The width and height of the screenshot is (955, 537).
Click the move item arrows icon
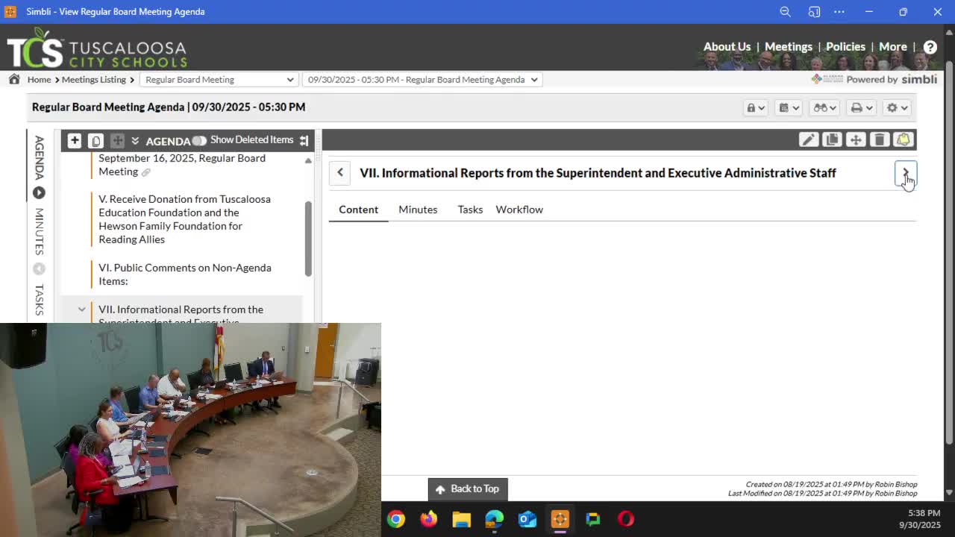coord(856,140)
